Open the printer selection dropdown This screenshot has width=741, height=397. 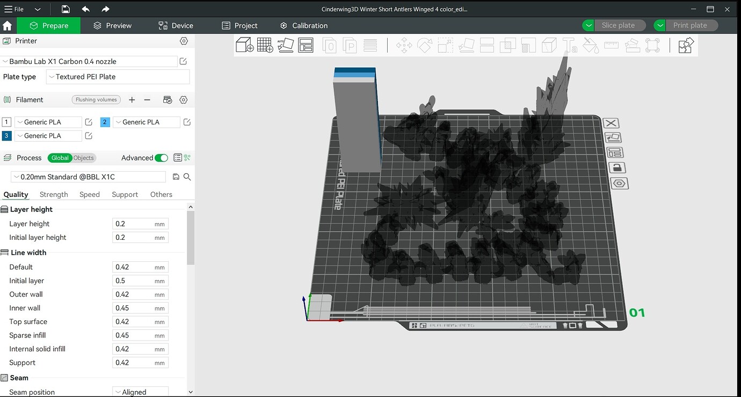tap(89, 62)
